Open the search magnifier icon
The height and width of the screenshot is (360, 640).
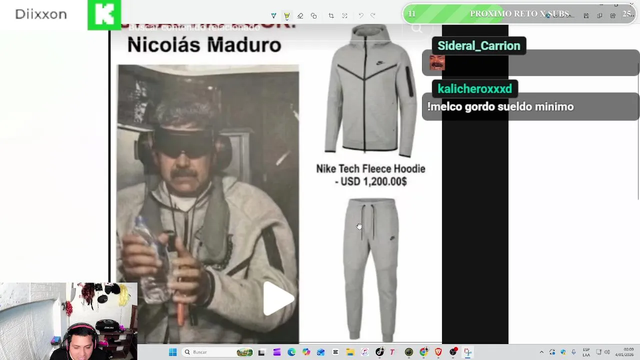click(416, 28)
